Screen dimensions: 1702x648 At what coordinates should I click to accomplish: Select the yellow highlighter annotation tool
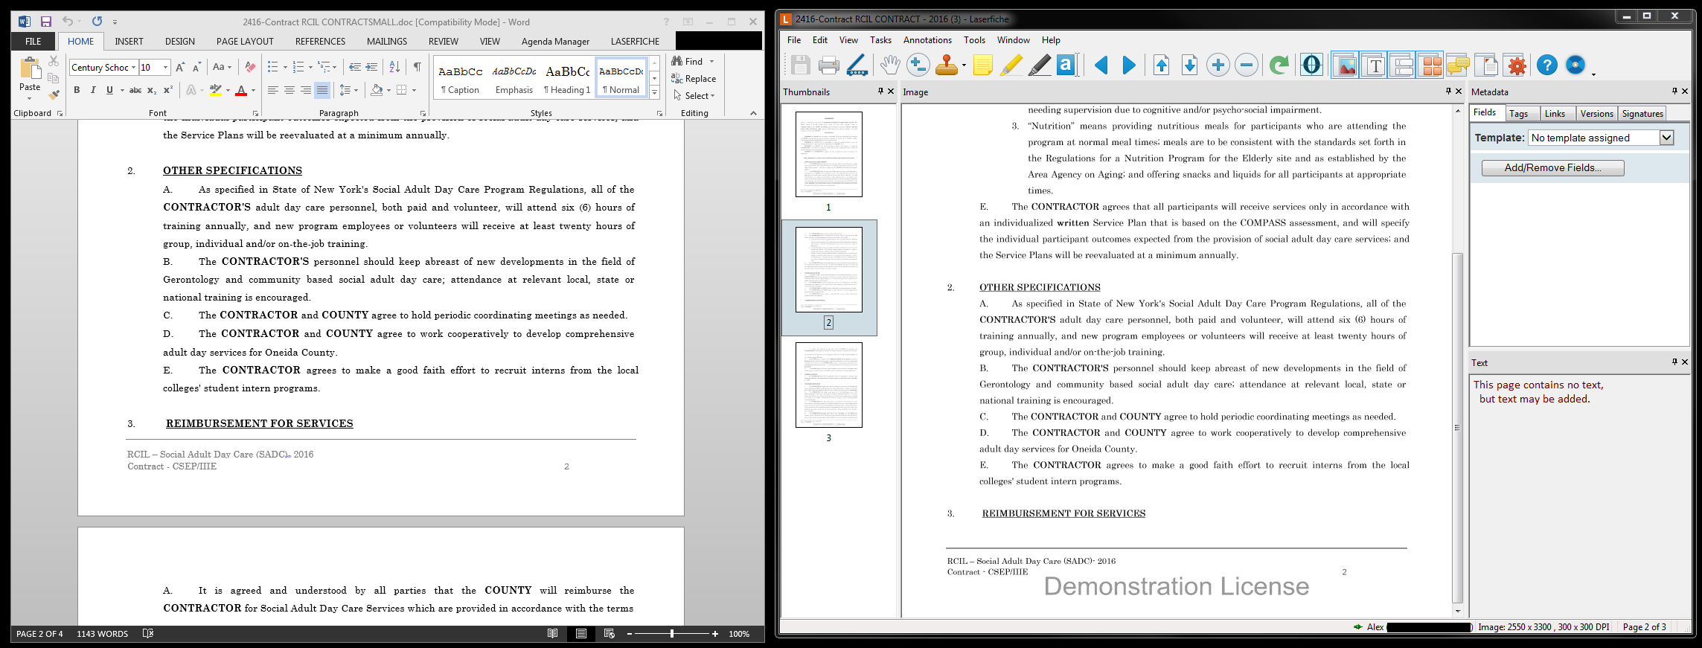click(x=1011, y=65)
